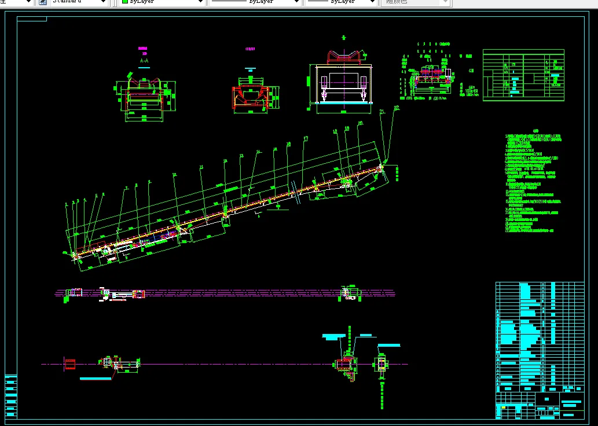Select the green parameter table at top right
Screen dimensions: 598x426
(523, 75)
